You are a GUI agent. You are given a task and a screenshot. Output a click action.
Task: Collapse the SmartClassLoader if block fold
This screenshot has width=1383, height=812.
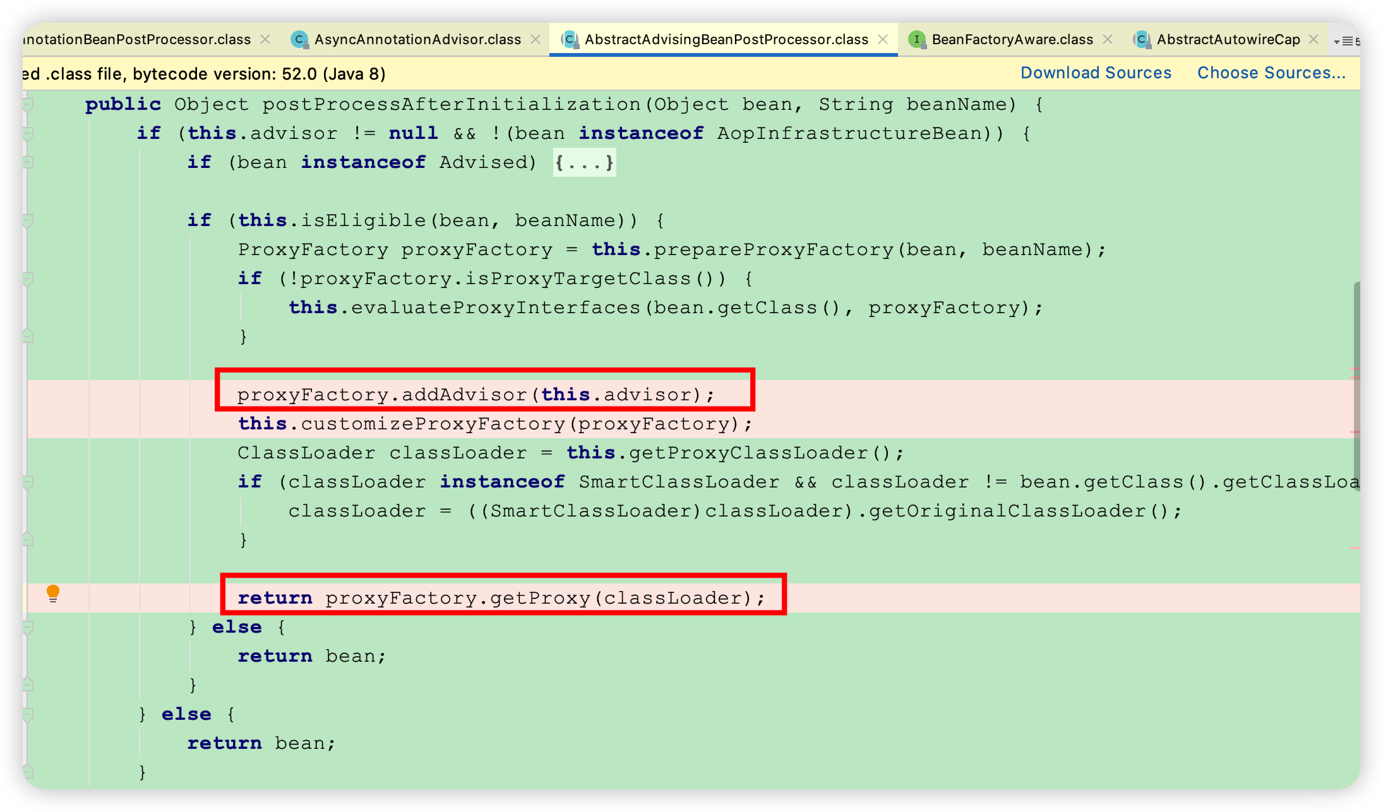coord(28,482)
